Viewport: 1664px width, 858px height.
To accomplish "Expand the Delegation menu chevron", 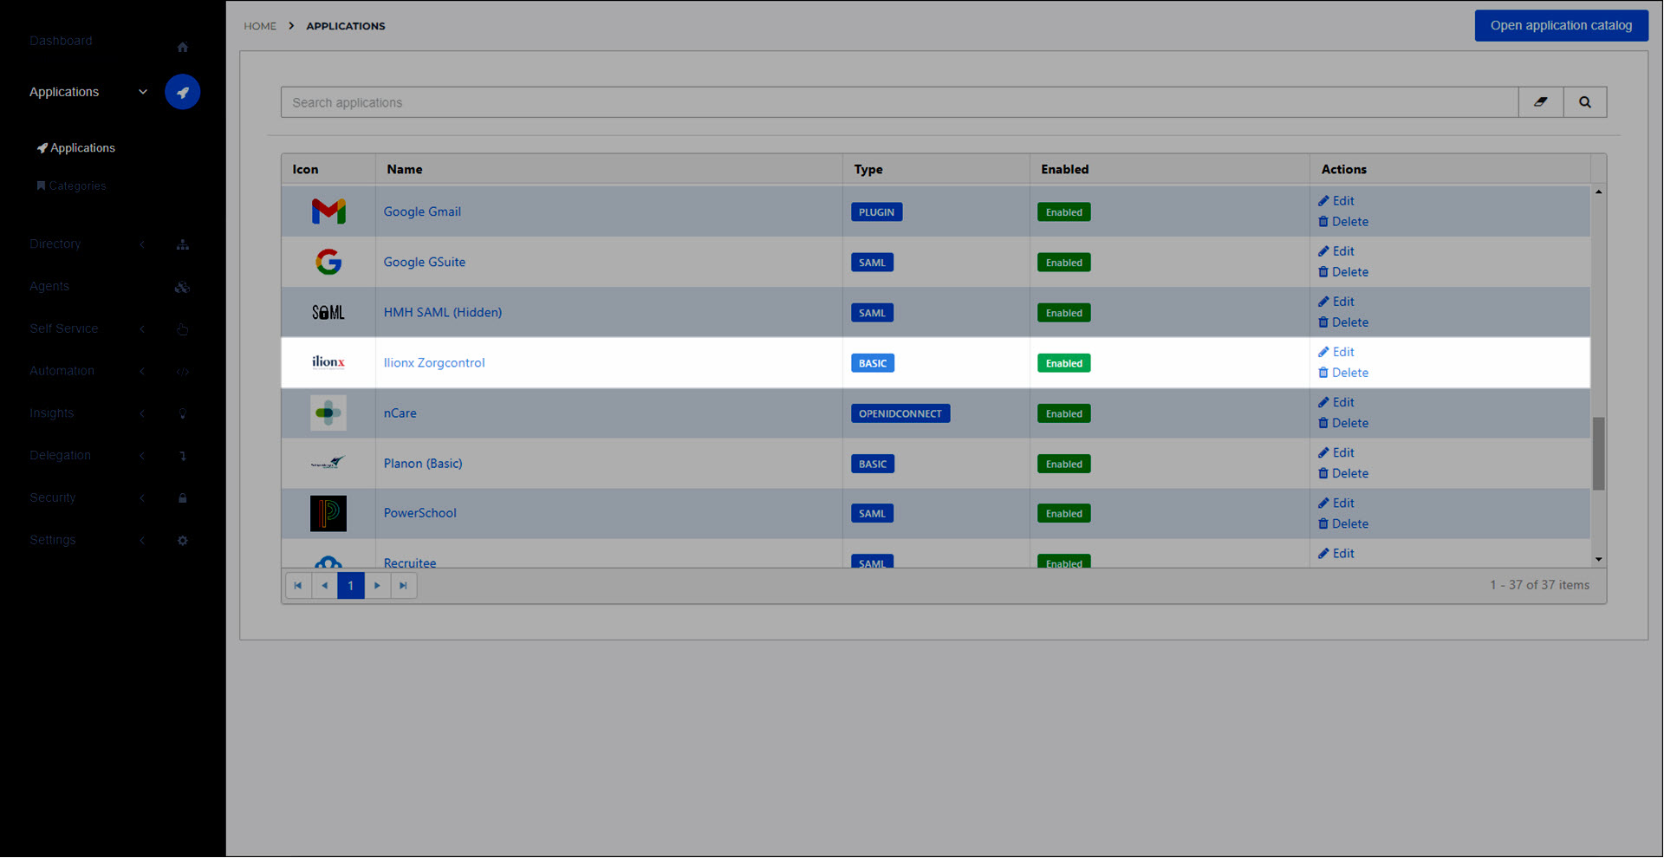I will point(143,456).
